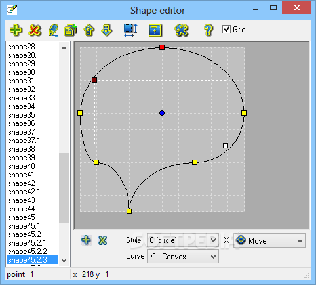Open the Move mode dropdown
Image resolution: width=316 pixels, height=285 pixels.
coord(269,240)
